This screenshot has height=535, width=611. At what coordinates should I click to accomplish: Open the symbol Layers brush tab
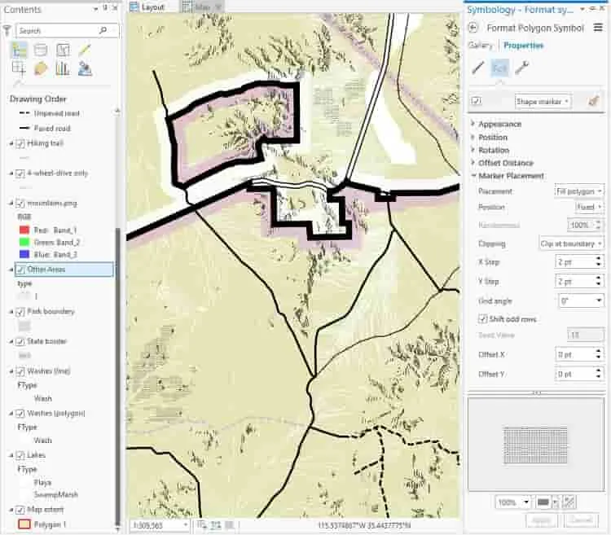(478, 68)
